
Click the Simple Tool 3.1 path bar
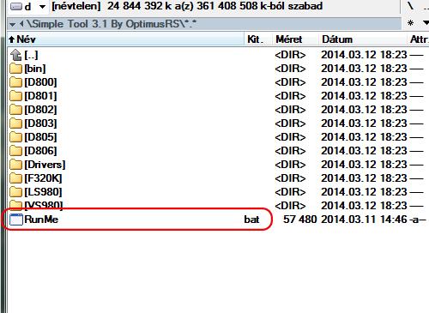click(204, 24)
